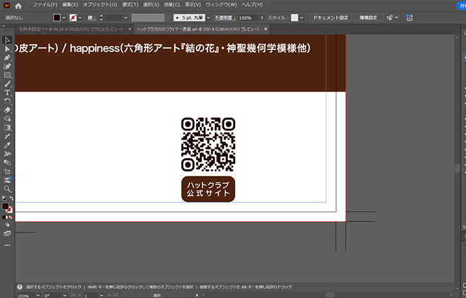The width and height of the screenshot is (466, 298).
Task: Select the Selection tool arrow
Action: [x=7, y=40]
